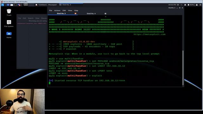Open View menu in Mousepad window
203x114 pixels.
37,18
